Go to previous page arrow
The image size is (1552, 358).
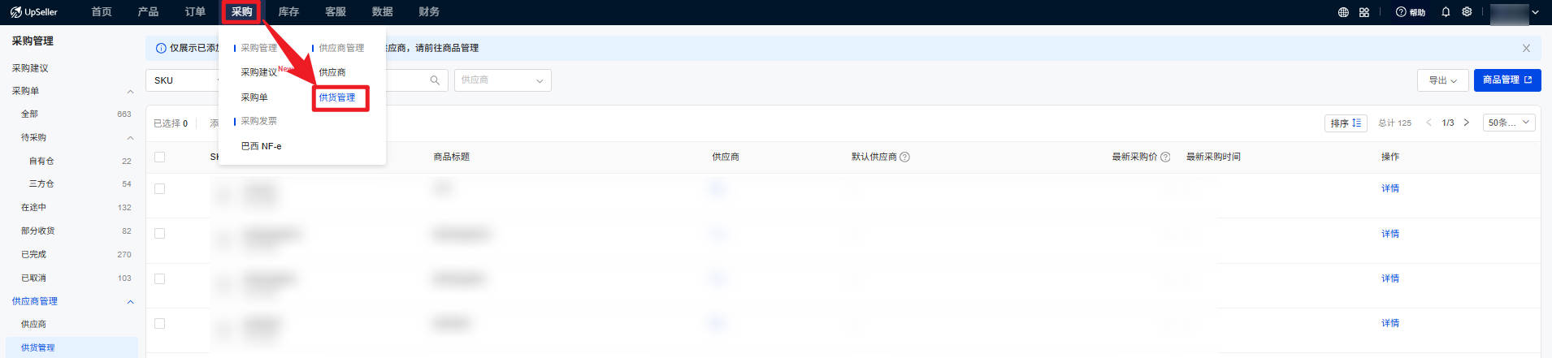point(1429,123)
